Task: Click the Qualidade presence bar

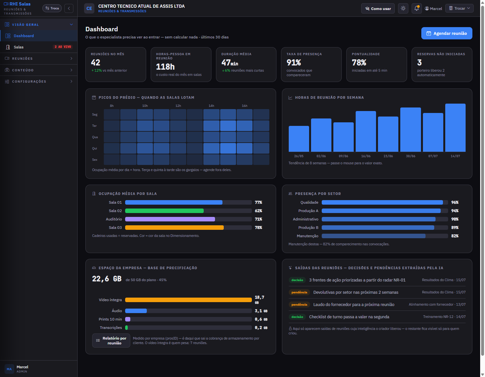Action: tap(385, 202)
